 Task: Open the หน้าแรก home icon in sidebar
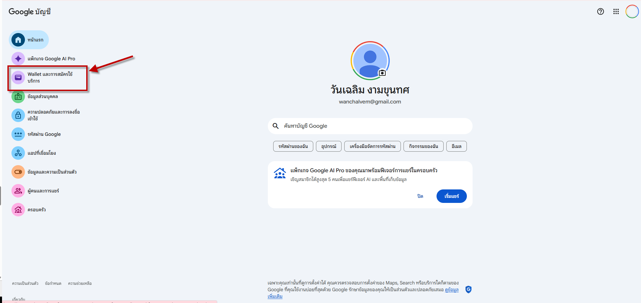tap(18, 40)
